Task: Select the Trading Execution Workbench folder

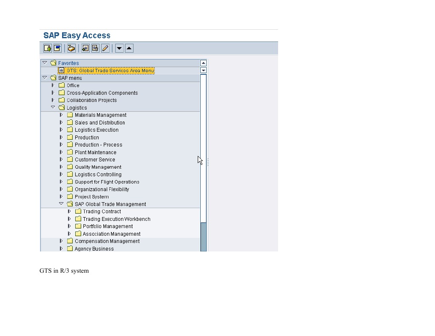Action: [117, 219]
